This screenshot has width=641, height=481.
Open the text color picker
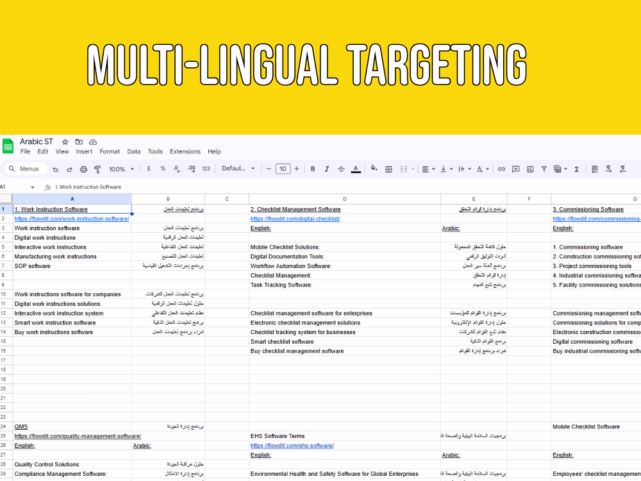pos(356,169)
